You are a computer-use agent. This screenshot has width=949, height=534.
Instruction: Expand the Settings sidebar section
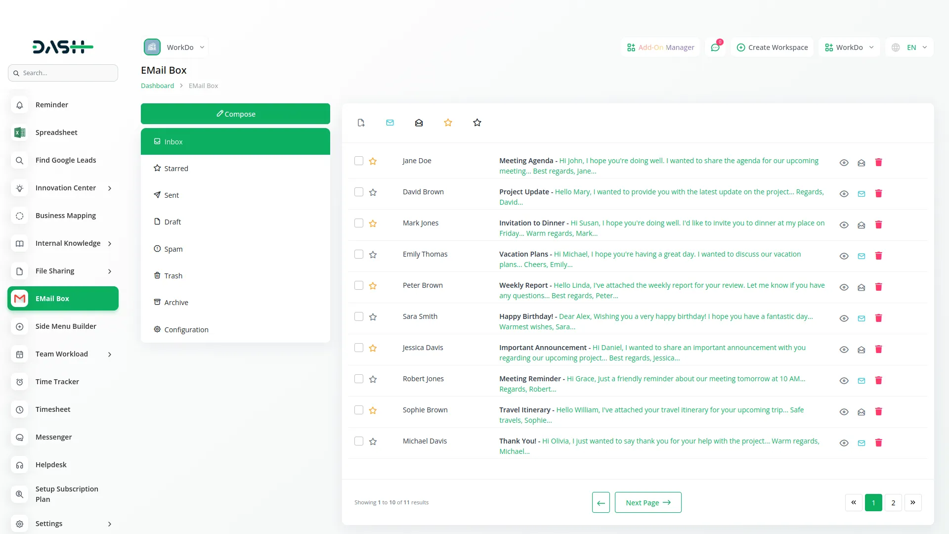pyautogui.click(x=63, y=524)
